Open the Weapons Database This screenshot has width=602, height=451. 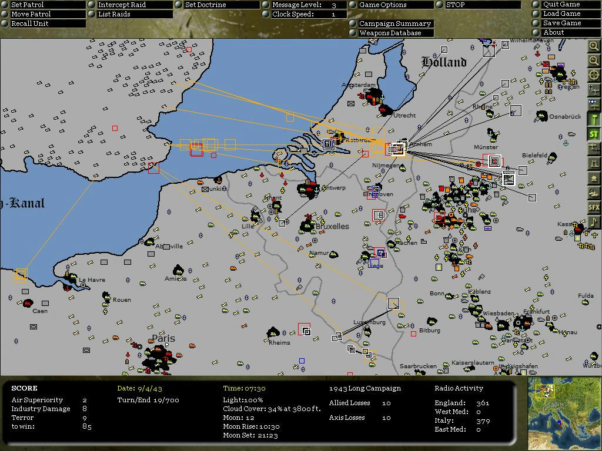point(391,33)
